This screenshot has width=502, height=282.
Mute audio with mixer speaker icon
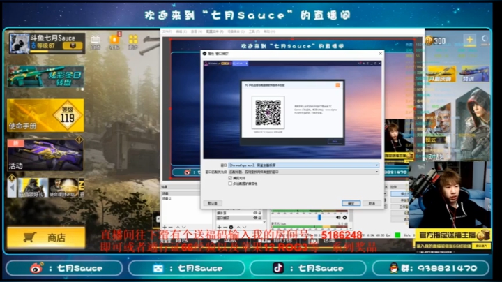pyautogui.click(x=338, y=217)
